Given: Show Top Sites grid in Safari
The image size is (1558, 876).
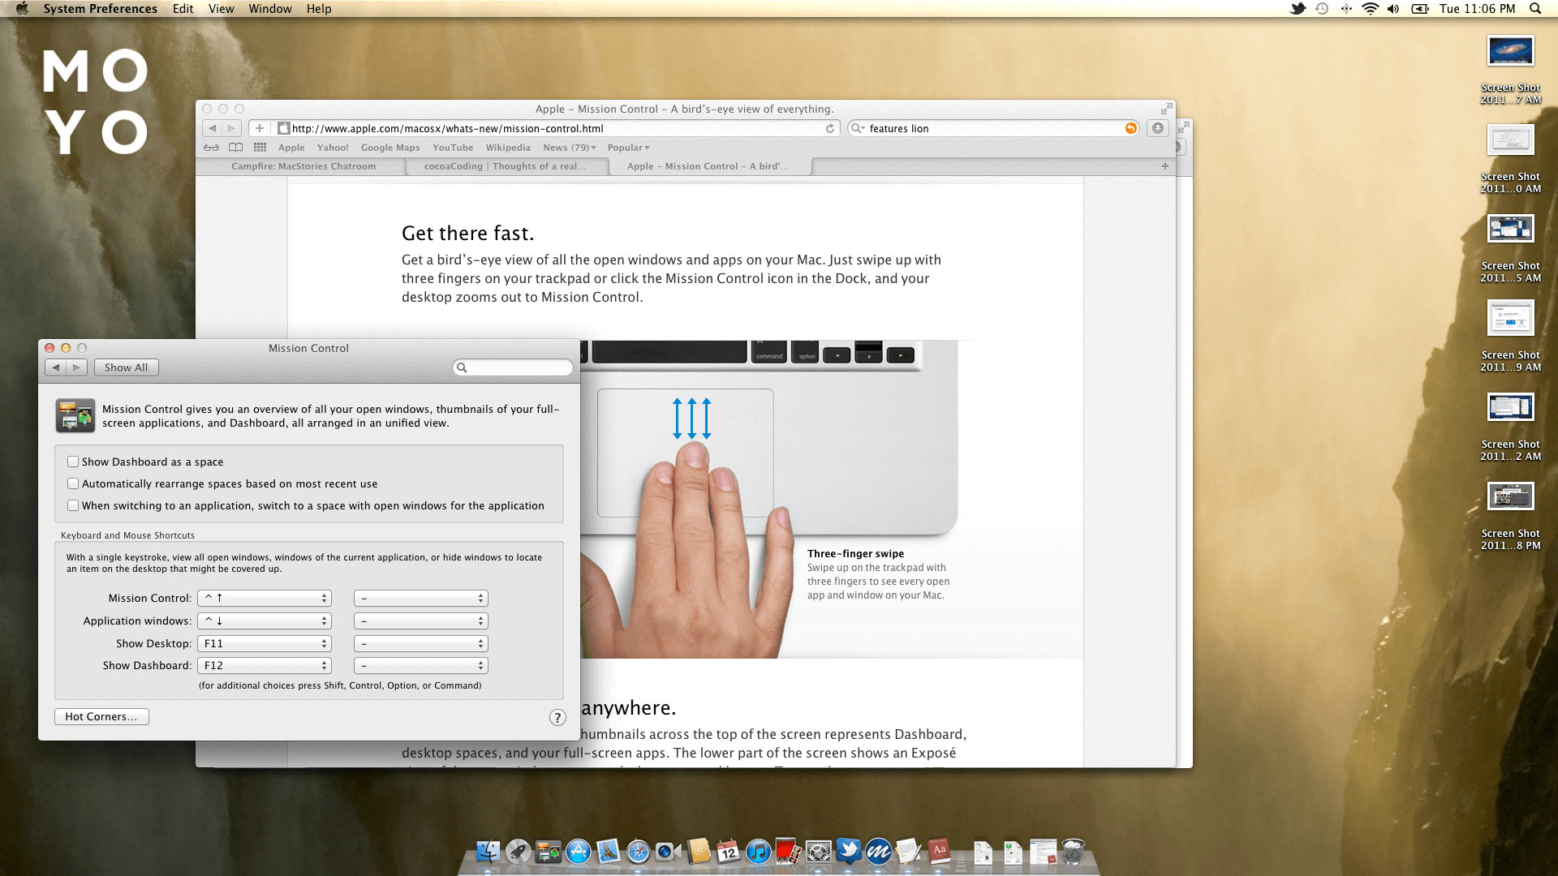Looking at the screenshot, I should [x=260, y=148].
